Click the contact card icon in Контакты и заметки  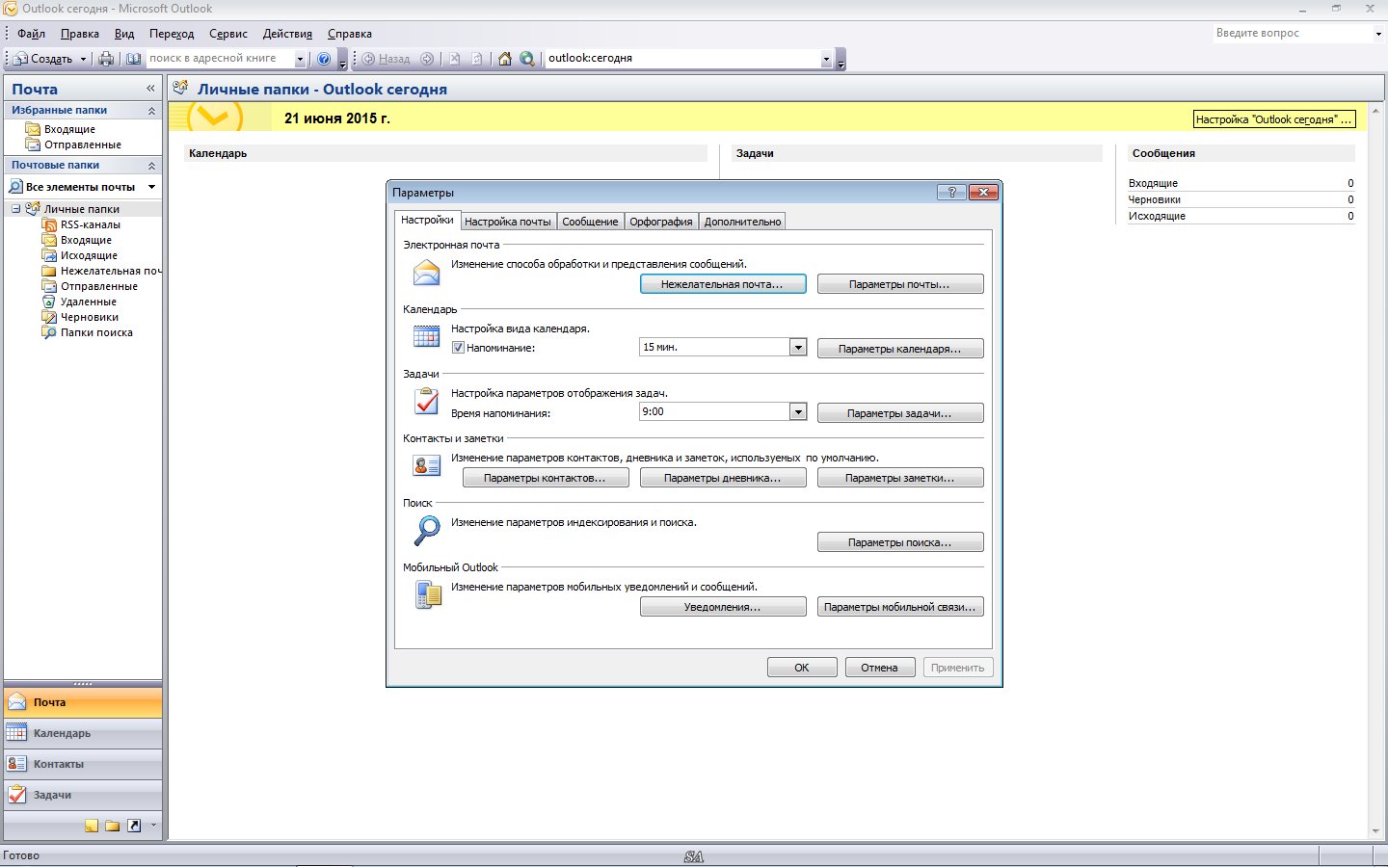pyautogui.click(x=426, y=466)
